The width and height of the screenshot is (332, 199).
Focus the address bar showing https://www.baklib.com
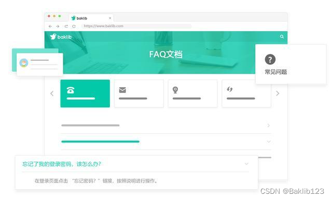(x=136, y=26)
